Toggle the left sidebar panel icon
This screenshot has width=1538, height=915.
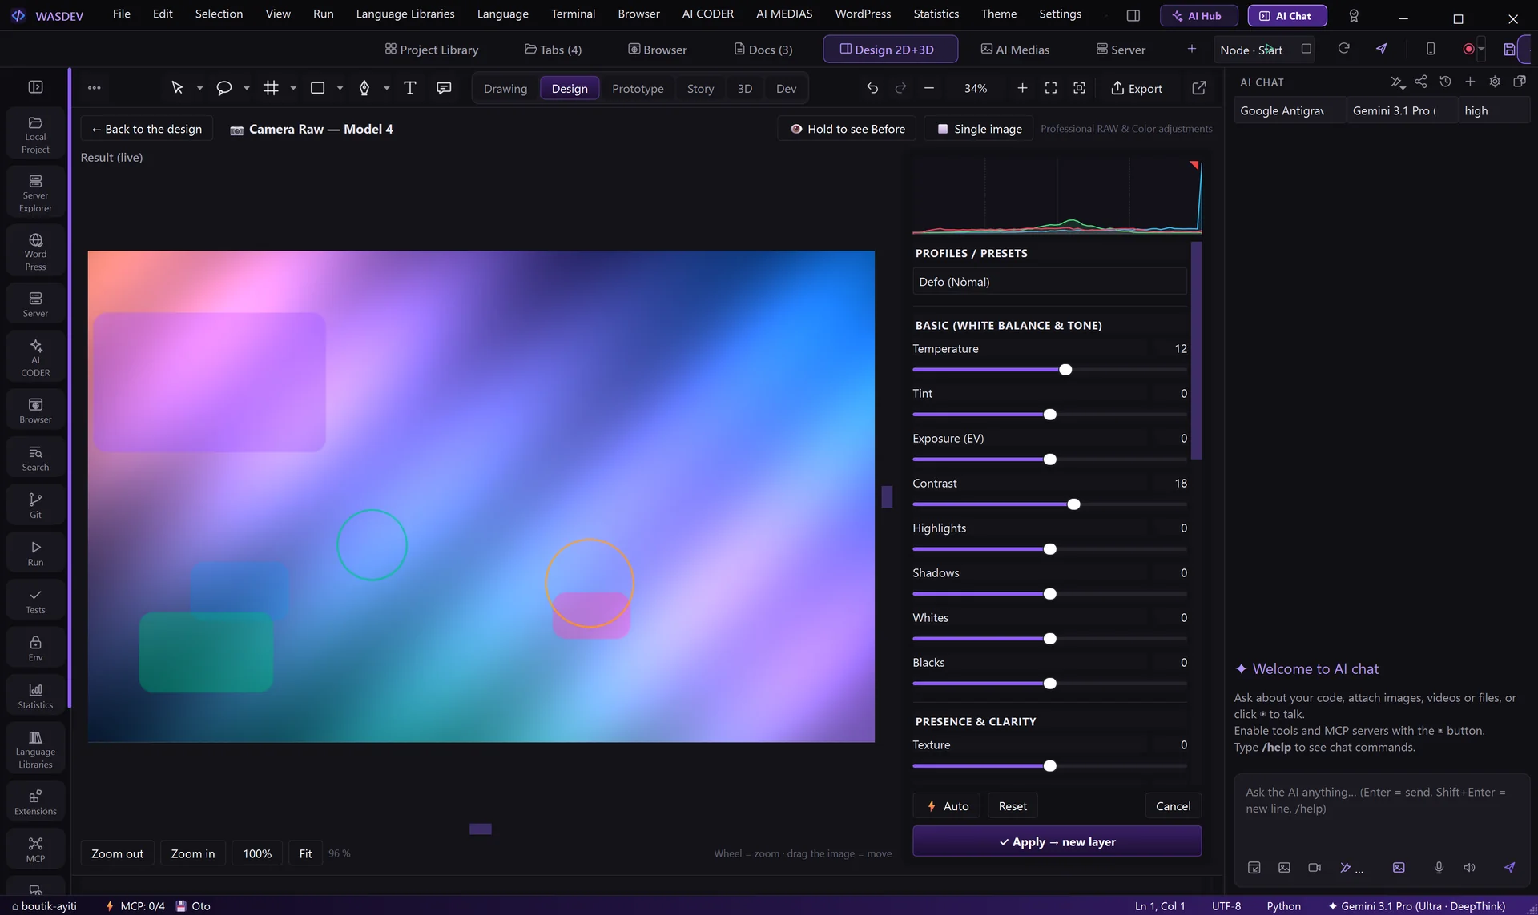[35, 86]
